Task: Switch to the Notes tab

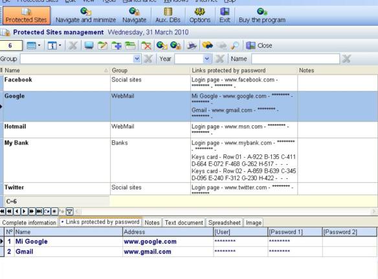Action: point(152,223)
